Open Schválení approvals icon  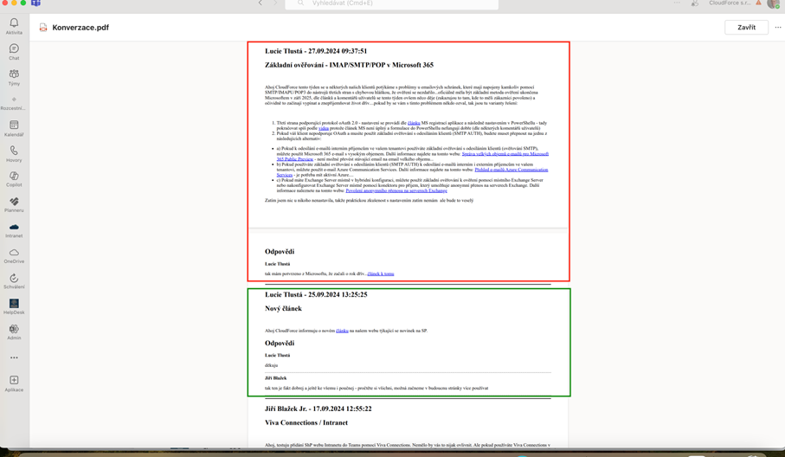coord(14,281)
